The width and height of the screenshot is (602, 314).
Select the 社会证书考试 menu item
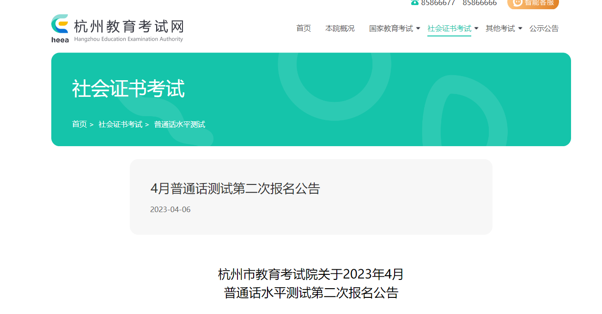[x=449, y=29]
